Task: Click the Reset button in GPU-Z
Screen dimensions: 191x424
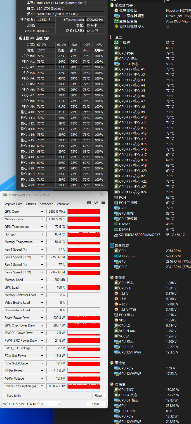Action: point(99,395)
